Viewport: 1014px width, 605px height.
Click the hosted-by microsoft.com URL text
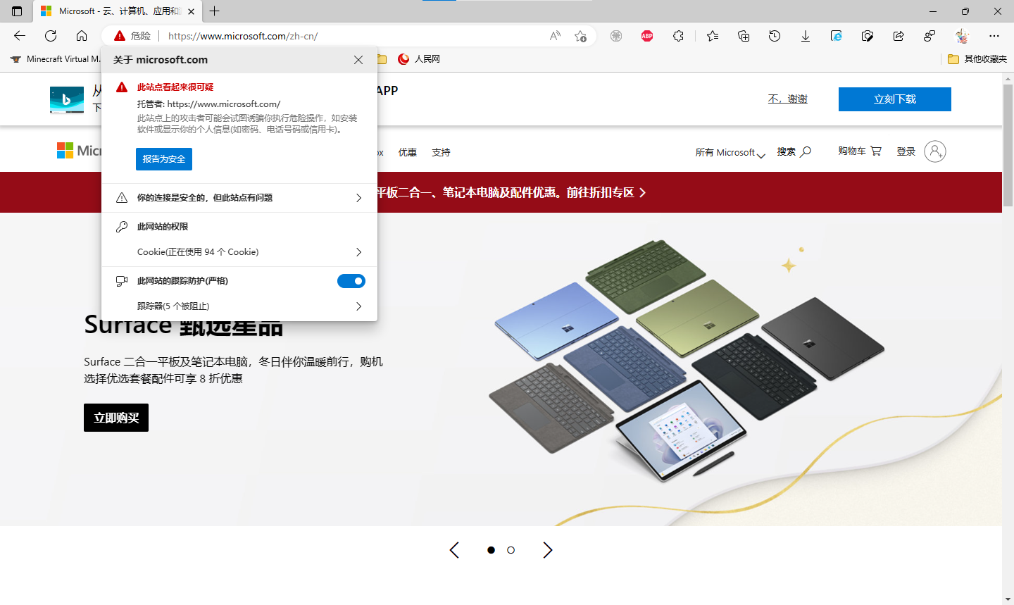point(224,104)
